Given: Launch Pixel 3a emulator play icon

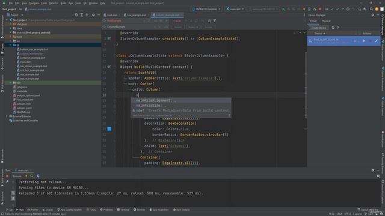Looking at the screenshot, I should tap(364, 41).
